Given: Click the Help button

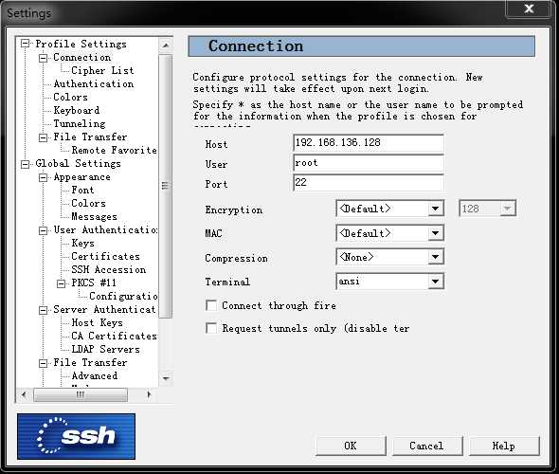Looking at the screenshot, I should pyautogui.click(x=504, y=446).
